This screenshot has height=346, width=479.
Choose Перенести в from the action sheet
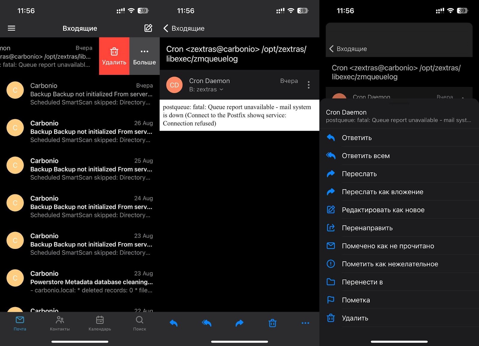(x=399, y=282)
